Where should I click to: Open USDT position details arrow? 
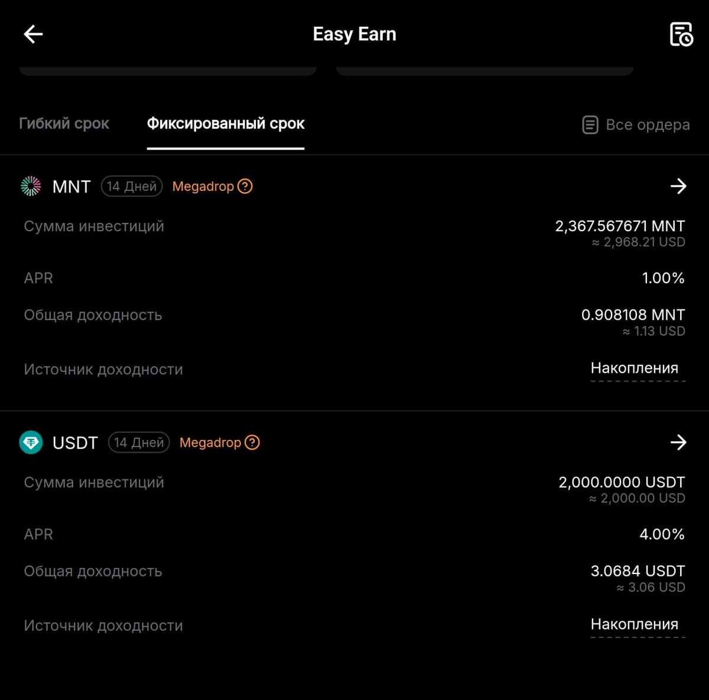[x=678, y=442]
